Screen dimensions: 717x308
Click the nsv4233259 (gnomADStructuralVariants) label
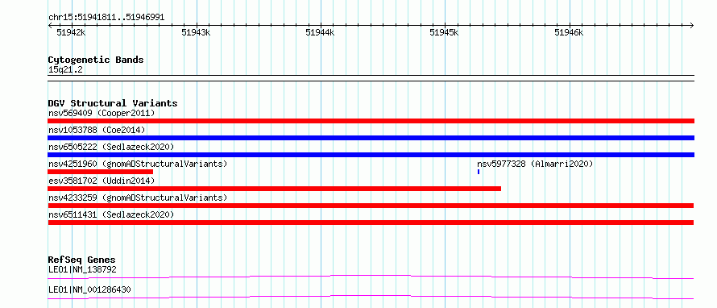[x=138, y=198]
